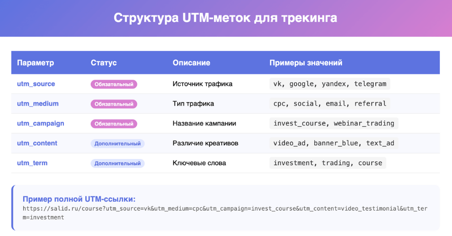Click the Дополнительный badge in utm_content row
The width and height of the screenshot is (452, 236).
point(117,143)
